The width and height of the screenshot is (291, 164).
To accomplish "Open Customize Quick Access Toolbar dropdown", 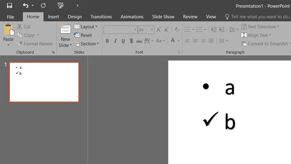I will point(77,5).
